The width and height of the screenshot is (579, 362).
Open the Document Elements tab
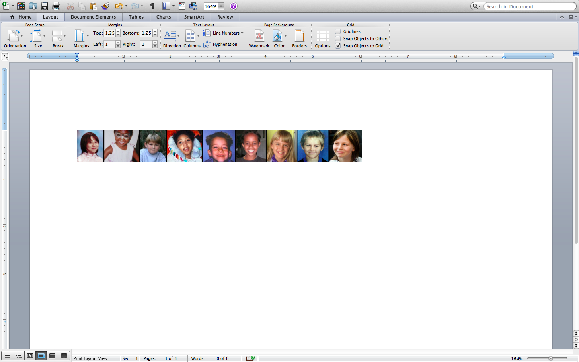pyautogui.click(x=93, y=17)
